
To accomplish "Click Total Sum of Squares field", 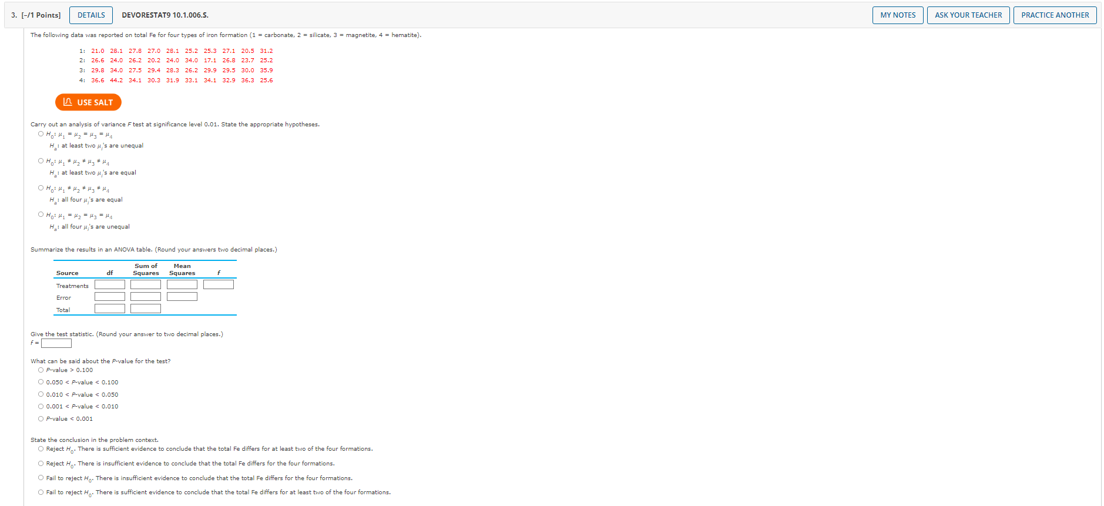I will (146, 309).
